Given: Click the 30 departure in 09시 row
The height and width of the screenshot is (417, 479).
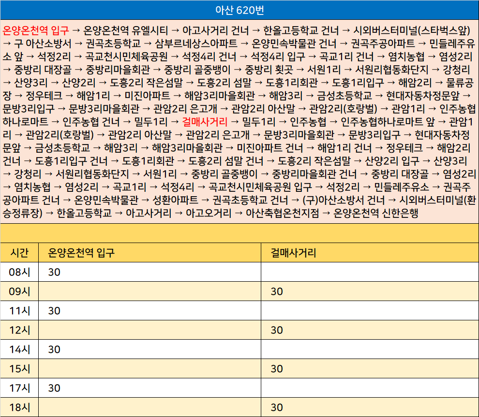Looking at the screenshot, I should click(277, 291).
